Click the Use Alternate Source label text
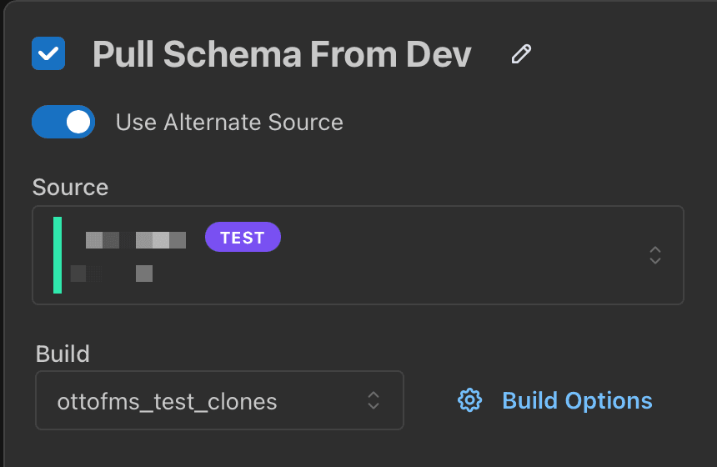The height and width of the screenshot is (467, 717). coord(229,123)
